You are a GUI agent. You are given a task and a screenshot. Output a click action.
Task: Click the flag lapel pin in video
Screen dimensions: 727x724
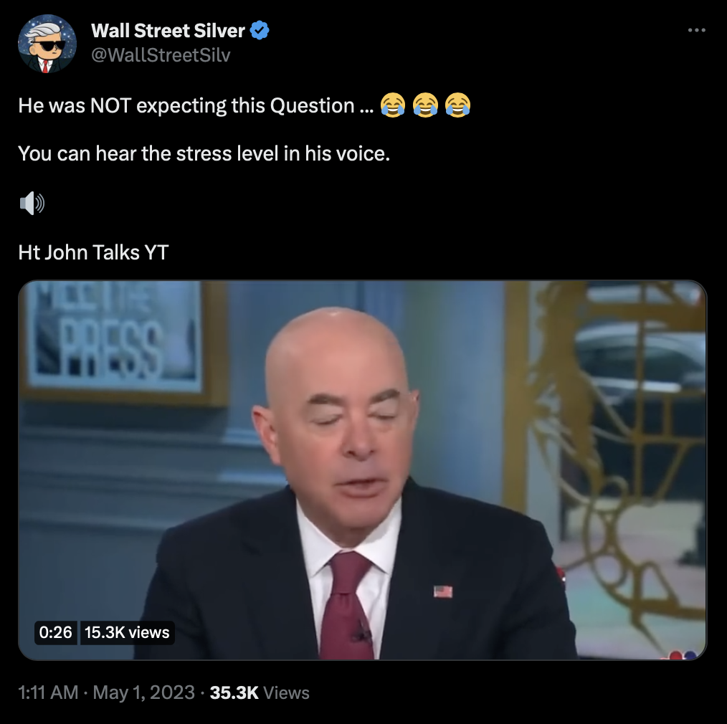tap(443, 592)
